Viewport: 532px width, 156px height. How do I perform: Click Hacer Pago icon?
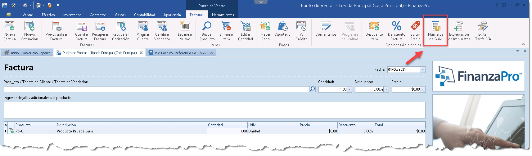[x=265, y=26]
